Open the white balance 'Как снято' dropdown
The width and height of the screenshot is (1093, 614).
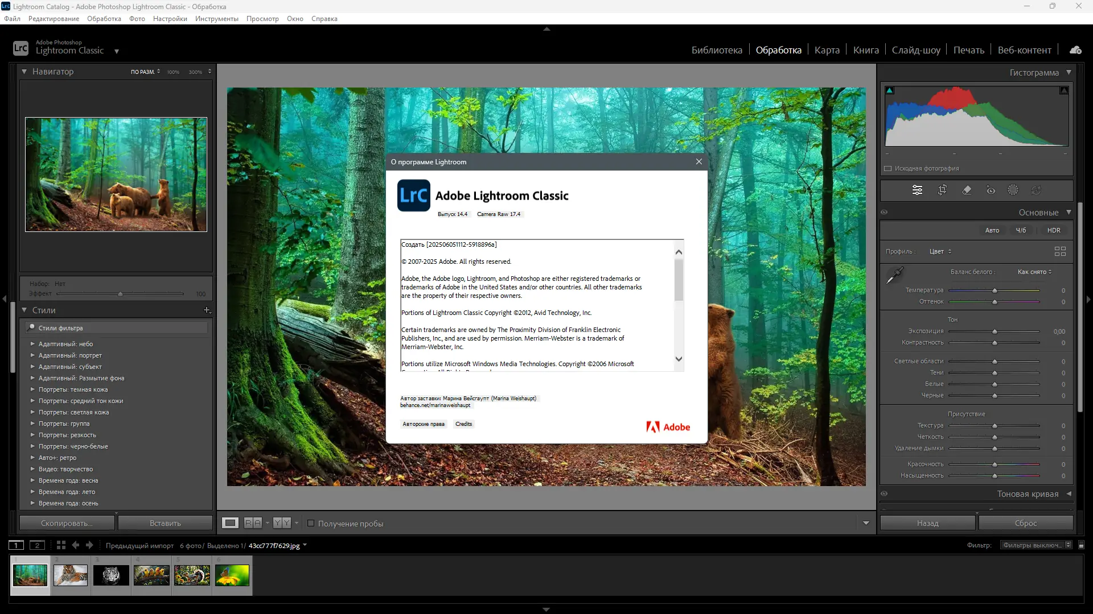(x=1034, y=272)
